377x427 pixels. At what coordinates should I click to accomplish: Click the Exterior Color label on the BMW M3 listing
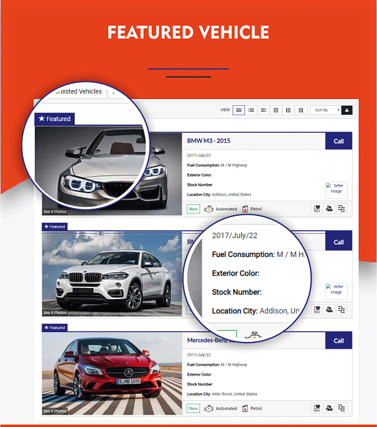200,175
